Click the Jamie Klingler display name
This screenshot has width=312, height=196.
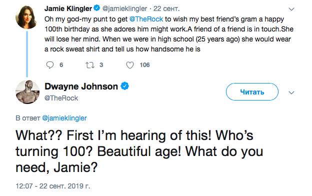(68, 8)
